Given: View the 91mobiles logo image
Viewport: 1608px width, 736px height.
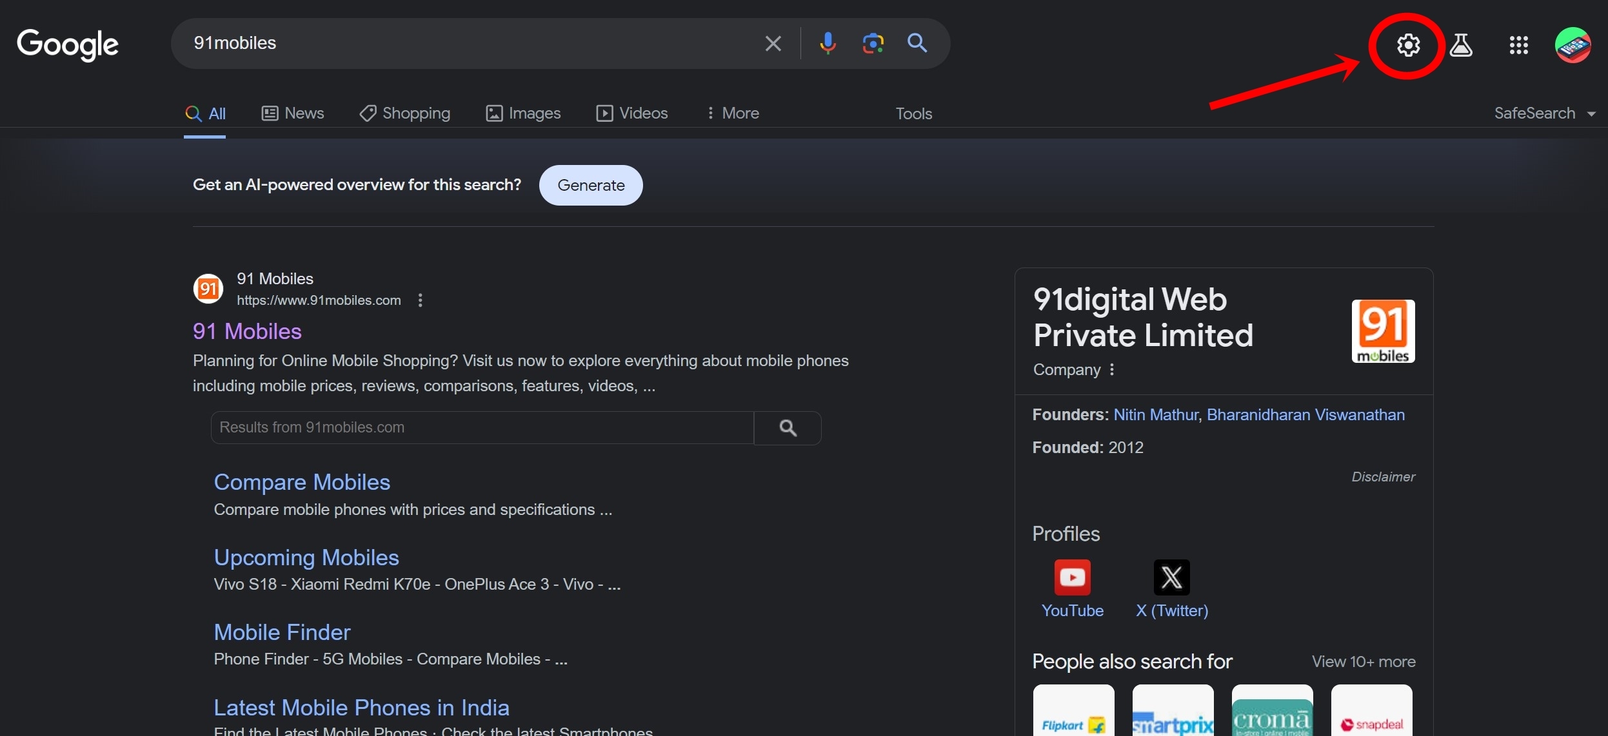Looking at the screenshot, I should 1383,331.
